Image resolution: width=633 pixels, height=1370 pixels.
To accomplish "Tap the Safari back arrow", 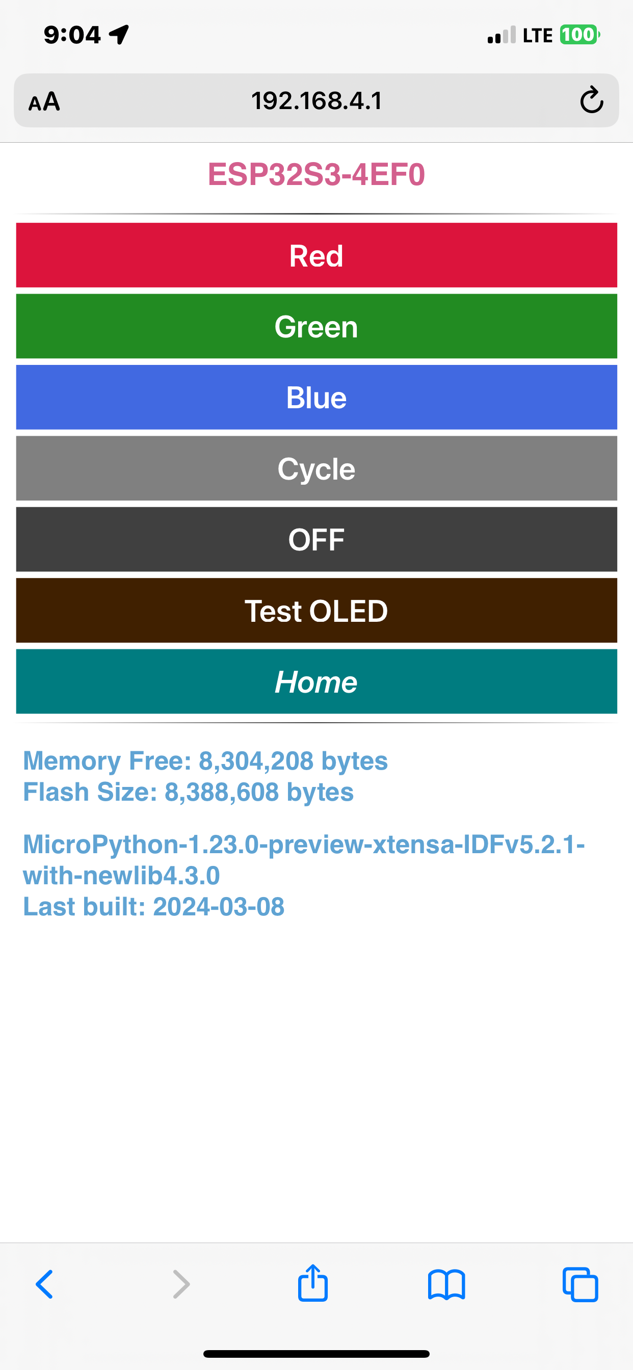I will coord(44,1284).
